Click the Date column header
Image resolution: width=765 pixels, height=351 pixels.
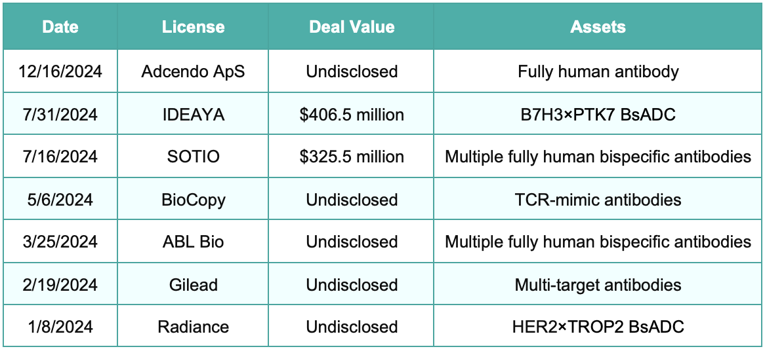coord(60,27)
